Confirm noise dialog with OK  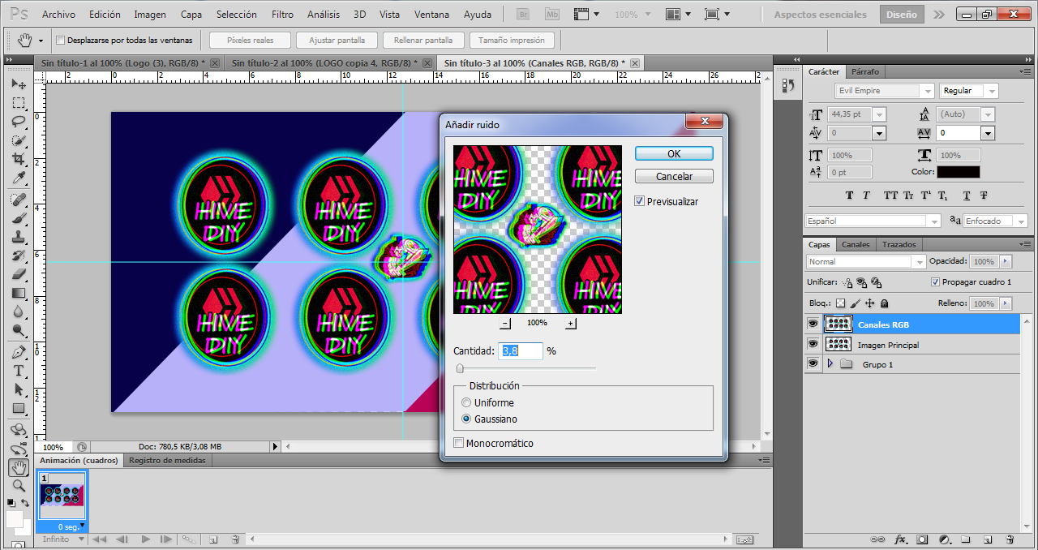click(674, 153)
